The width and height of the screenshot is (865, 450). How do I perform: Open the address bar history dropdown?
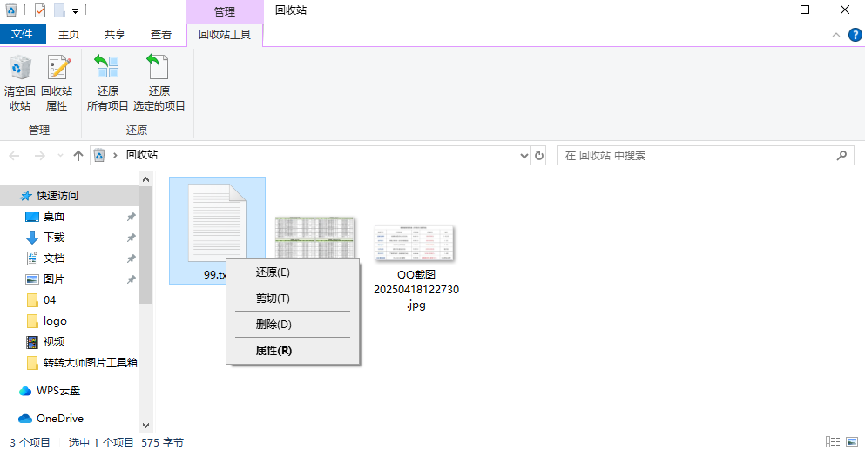[524, 156]
